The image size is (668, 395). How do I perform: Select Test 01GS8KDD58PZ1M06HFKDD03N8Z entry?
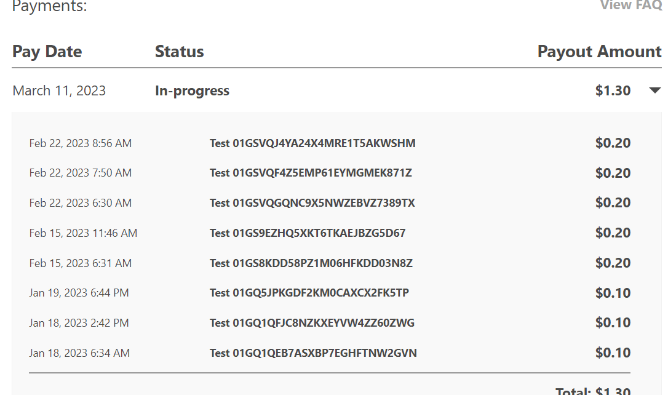tap(311, 263)
